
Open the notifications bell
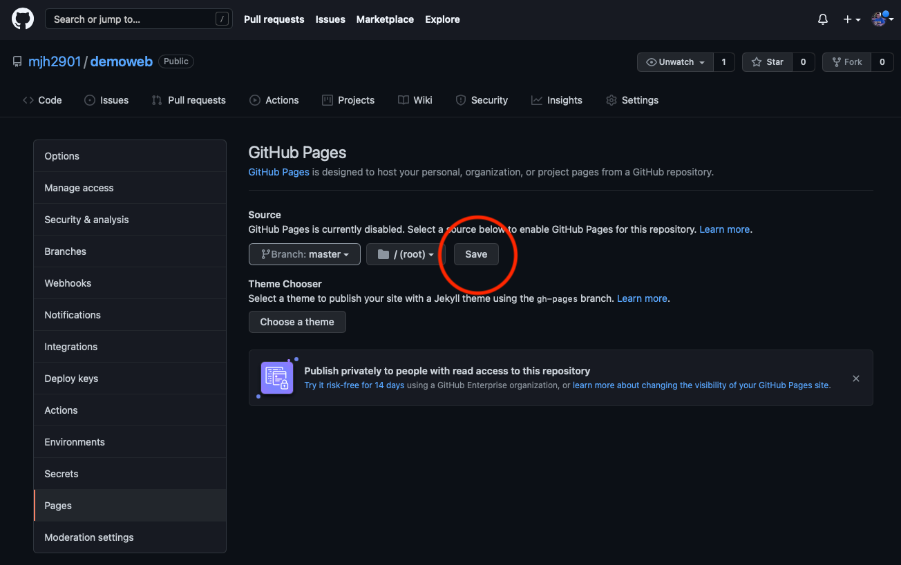pyautogui.click(x=823, y=19)
